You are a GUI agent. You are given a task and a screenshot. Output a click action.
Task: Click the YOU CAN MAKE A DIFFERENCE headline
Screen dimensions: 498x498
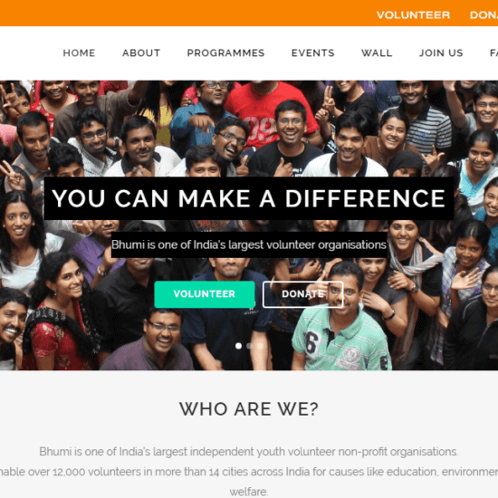pyautogui.click(x=249, y=198)
